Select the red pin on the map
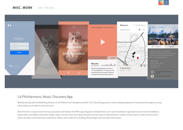 [138, 58]
